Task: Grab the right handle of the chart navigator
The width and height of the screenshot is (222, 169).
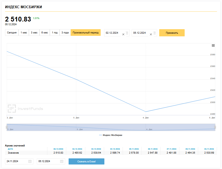Action: point(215,127)
